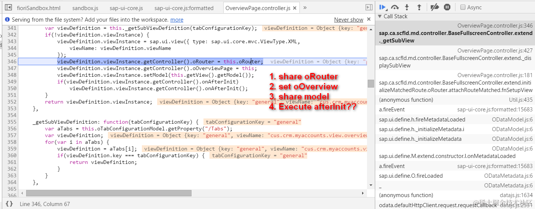Image resolution: width=535 pixels, height=209 pixels.
Task: Close the OverviewPage.controller.js tab
Action: point(295,8)
